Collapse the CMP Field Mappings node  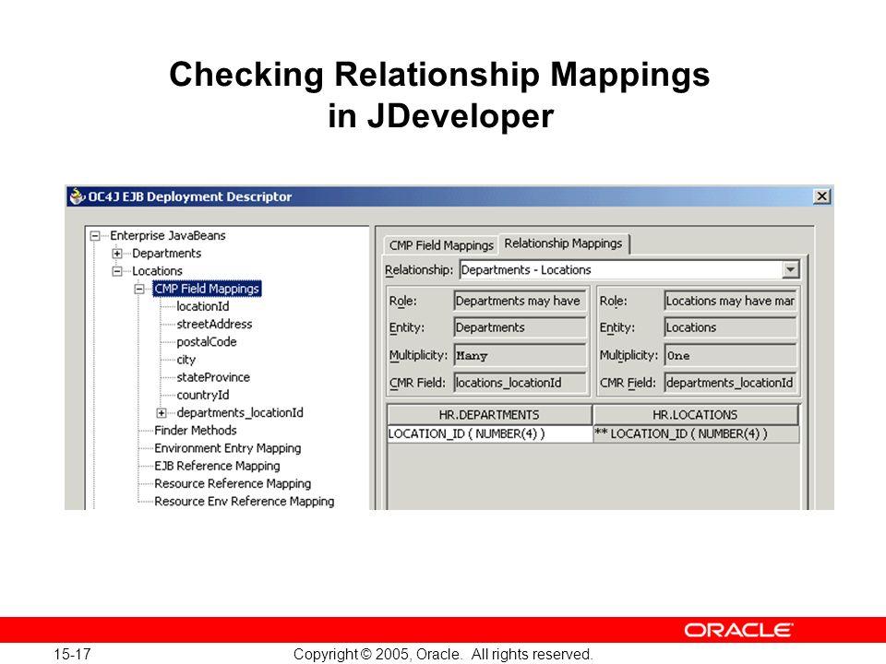click(139, 289)
